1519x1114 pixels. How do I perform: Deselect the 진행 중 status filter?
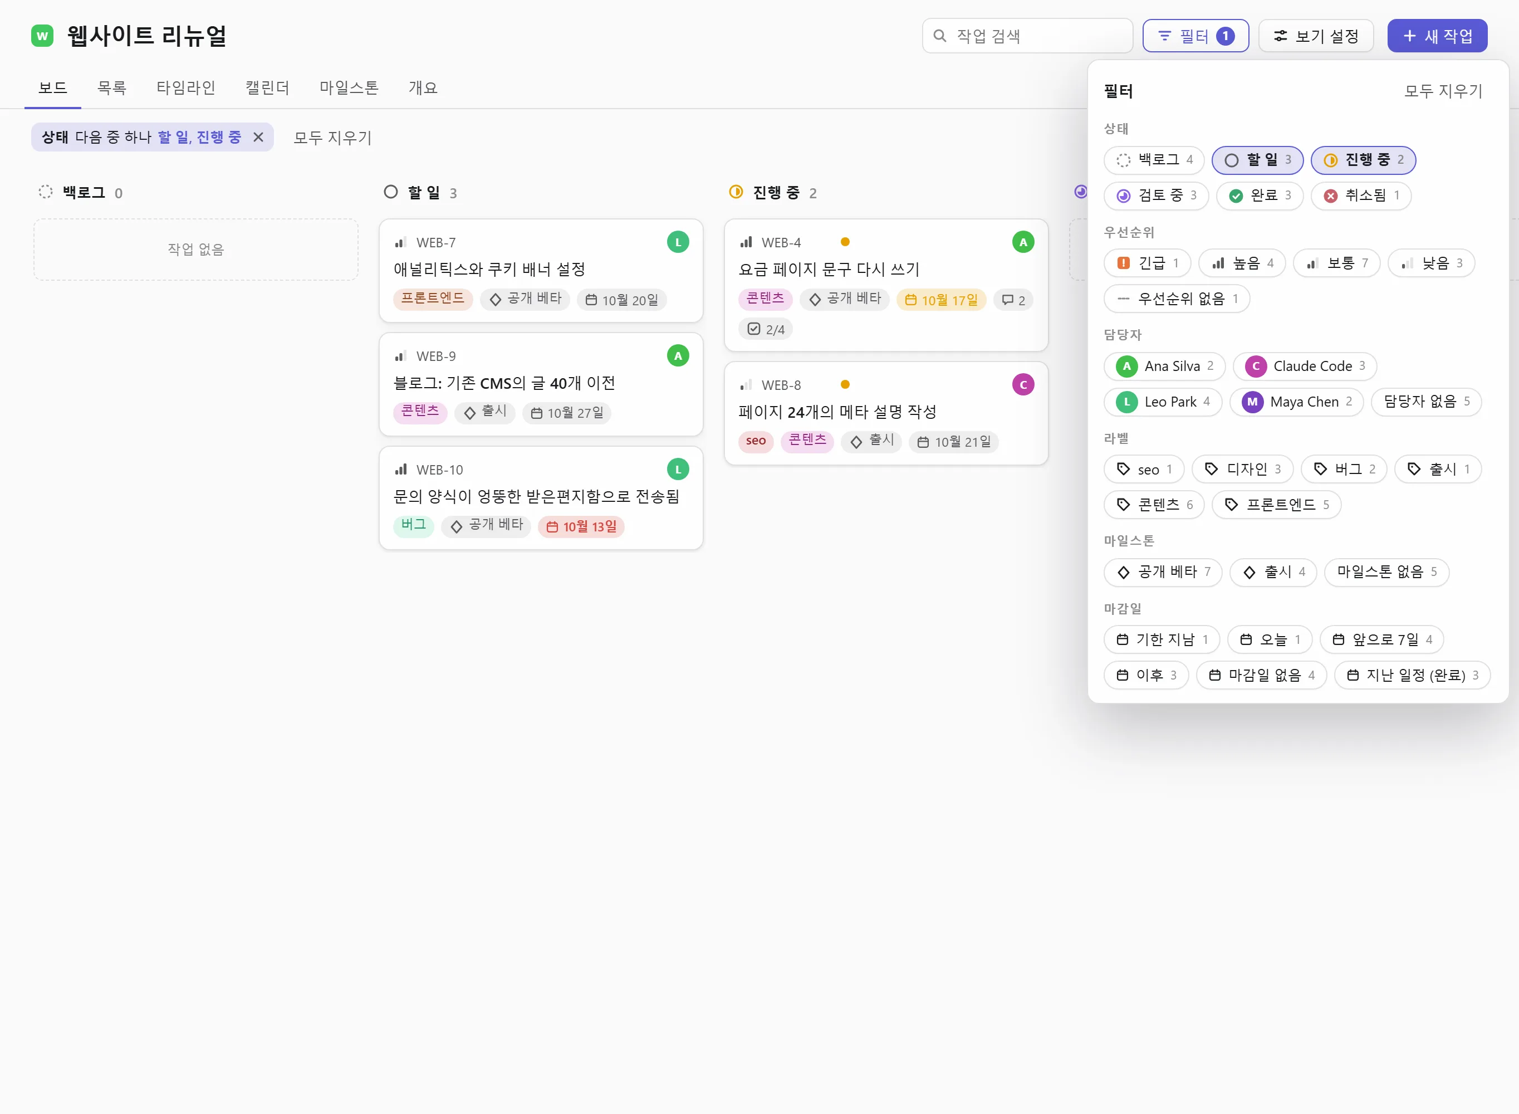pos(1363,160)
